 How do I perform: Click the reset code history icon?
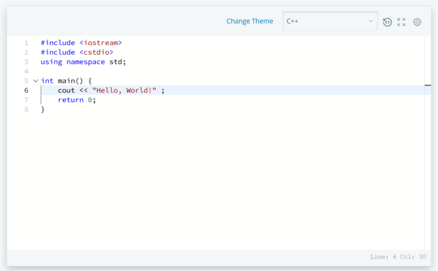pyautogui.click(x=387, y=22)
